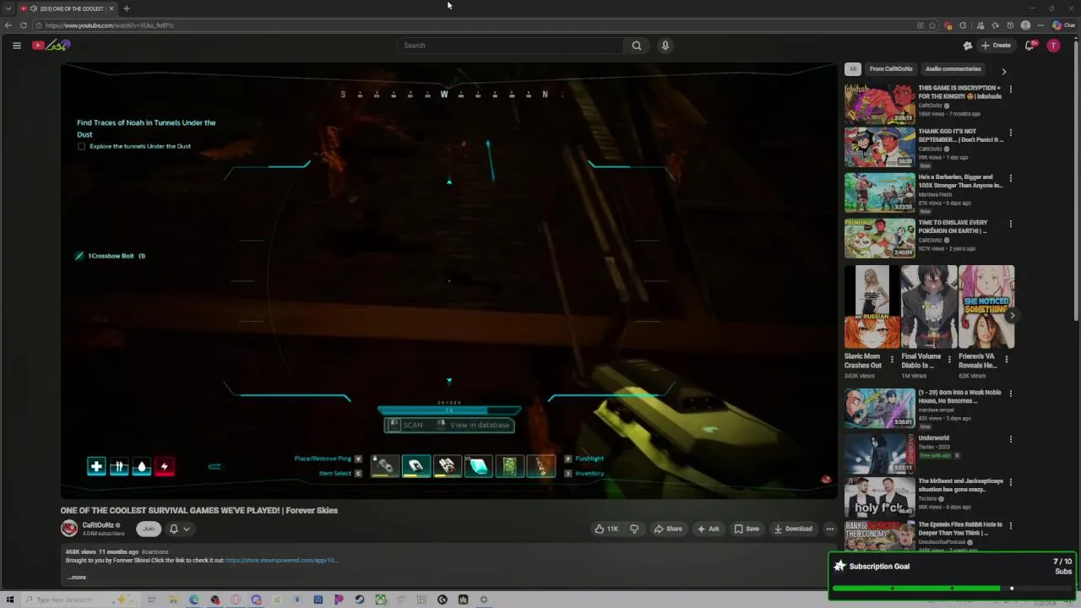Open the Frieren's VA Reveals short
The height and width of the screenshot is (608, 1081).
[x=986, y=307]
